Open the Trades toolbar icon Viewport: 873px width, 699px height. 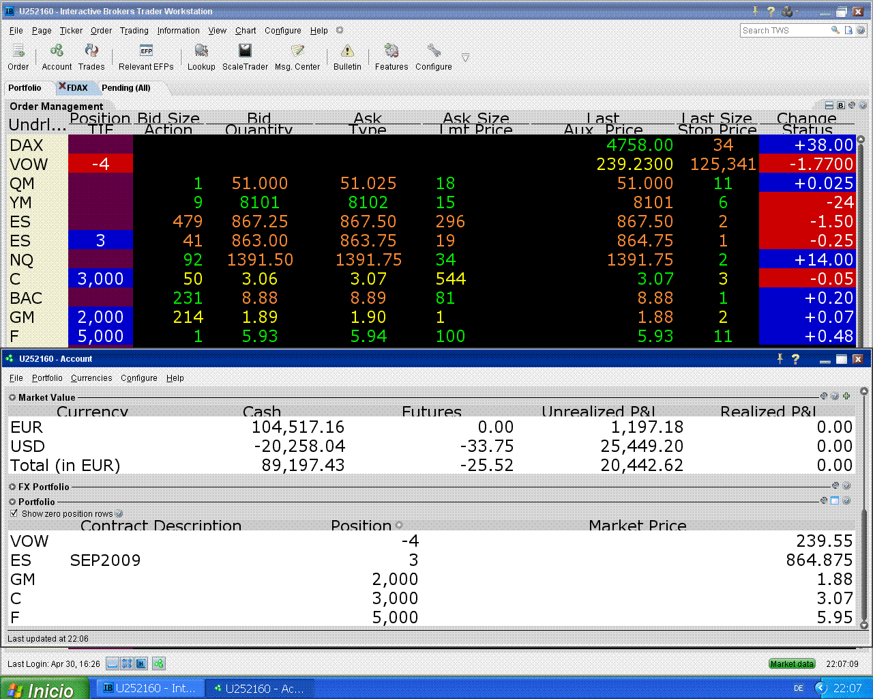click(x=91, y=52)
